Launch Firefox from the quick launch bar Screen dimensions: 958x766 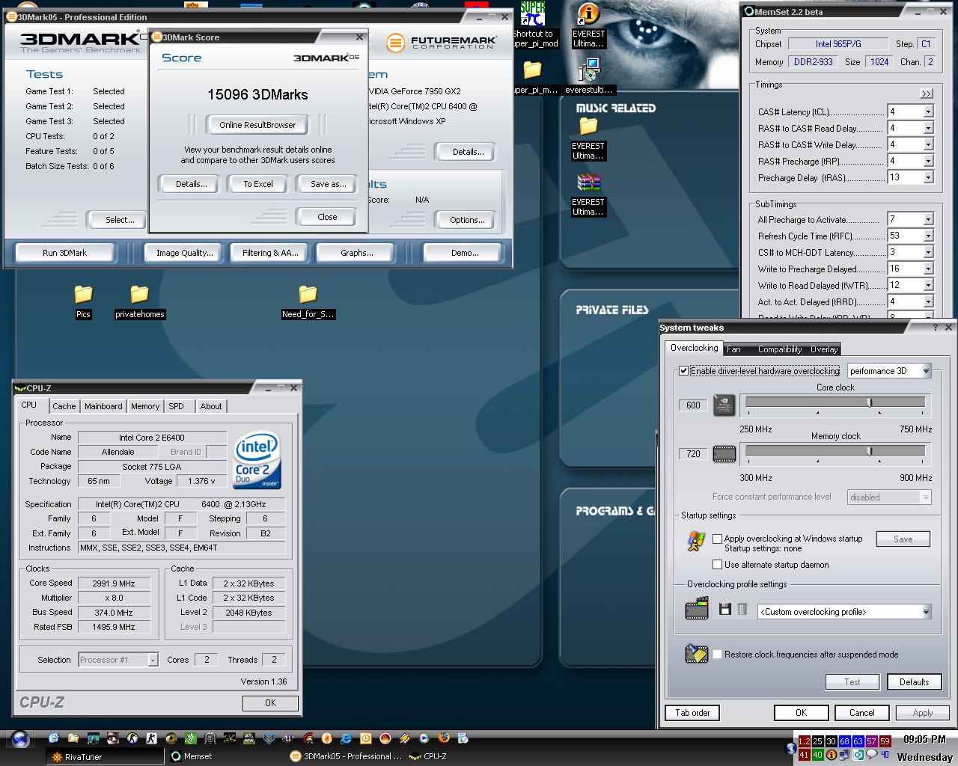[x=444, y=738]
